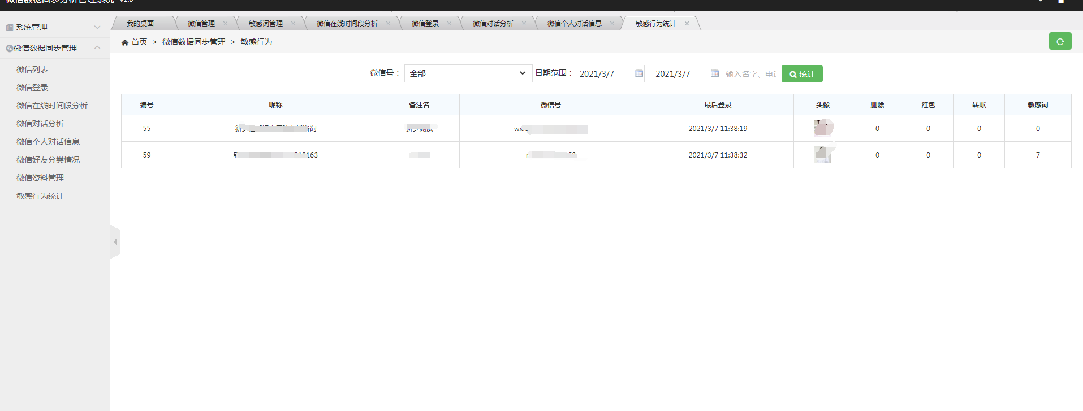
Task: Click login time 2021/3/7 11:38:32
Action: [x=718, y=155]
